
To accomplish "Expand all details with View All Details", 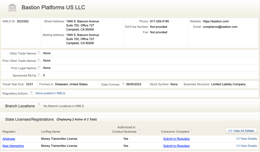I will [241, 131].
